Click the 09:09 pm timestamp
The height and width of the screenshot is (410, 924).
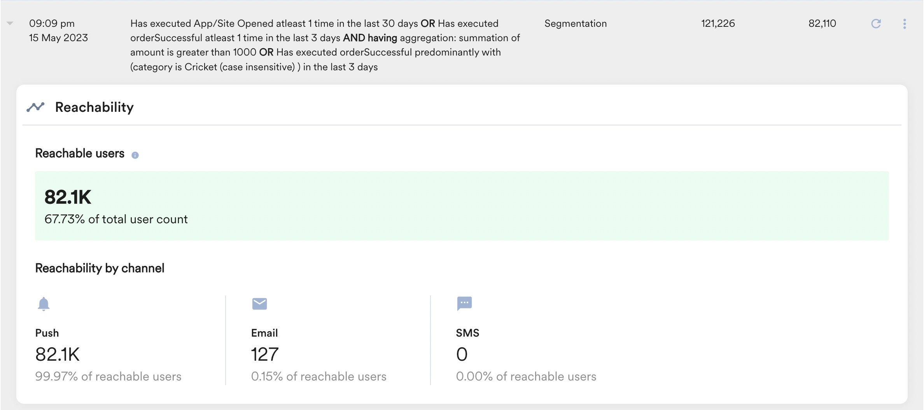(52, 24)
